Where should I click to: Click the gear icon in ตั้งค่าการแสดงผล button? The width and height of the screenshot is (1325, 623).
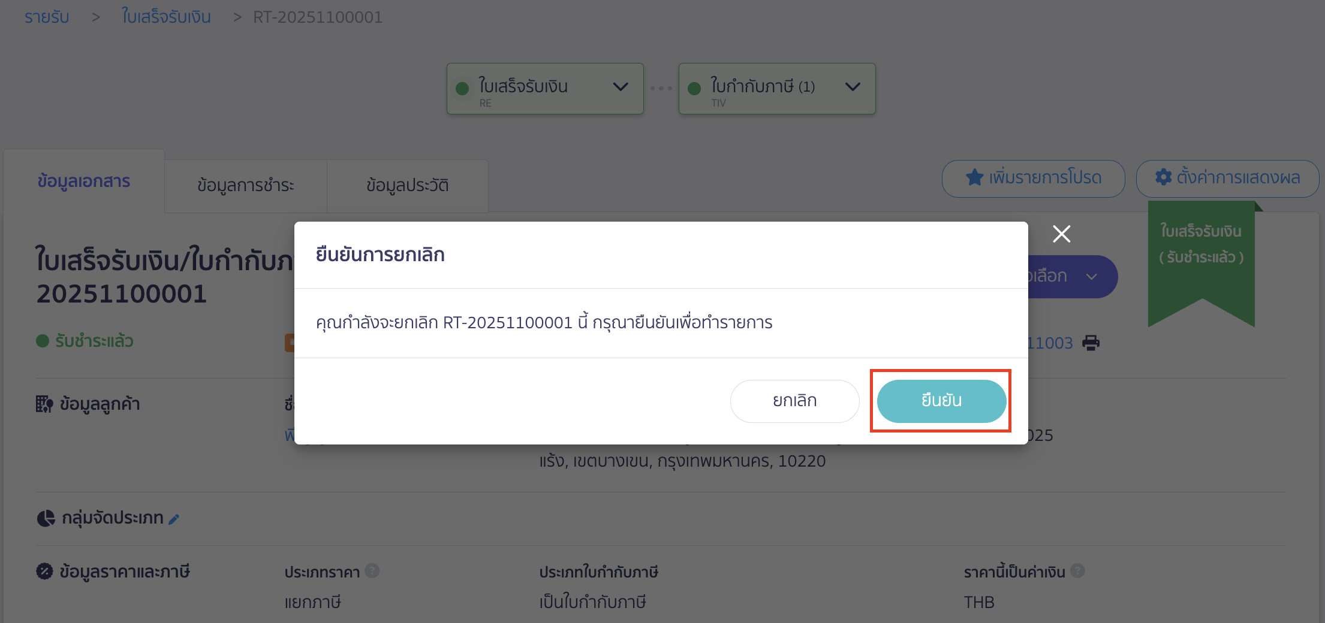[x=1163, y=177]
